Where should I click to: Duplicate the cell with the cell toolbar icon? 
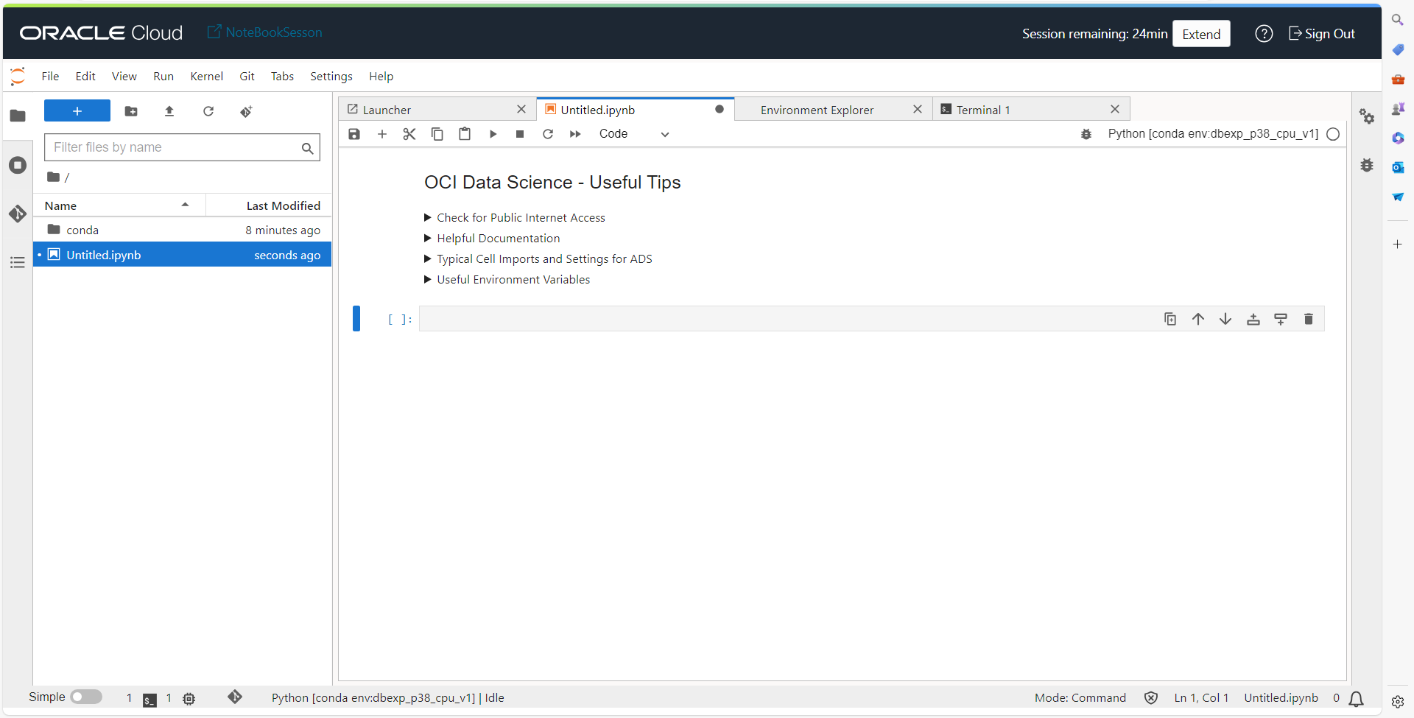pyautogui.click(x=1170, y=319)
